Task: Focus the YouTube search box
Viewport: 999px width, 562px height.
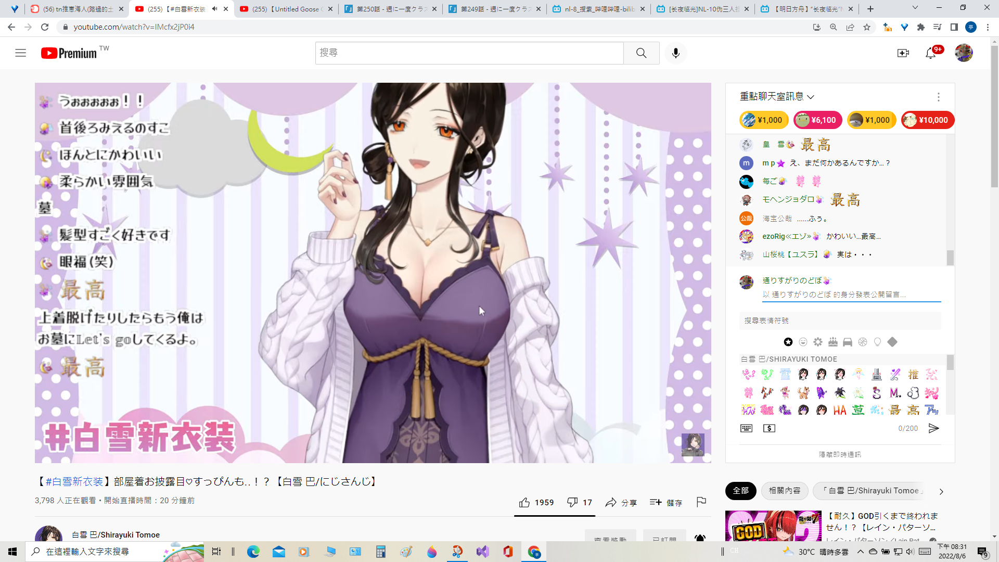Action: [469, 53]
